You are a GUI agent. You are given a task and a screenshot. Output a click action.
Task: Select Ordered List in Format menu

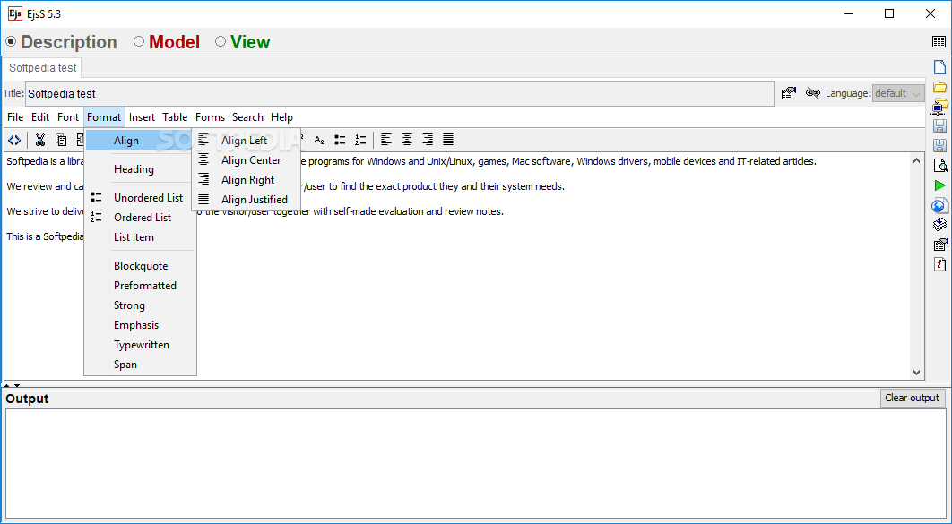[140, 217]
